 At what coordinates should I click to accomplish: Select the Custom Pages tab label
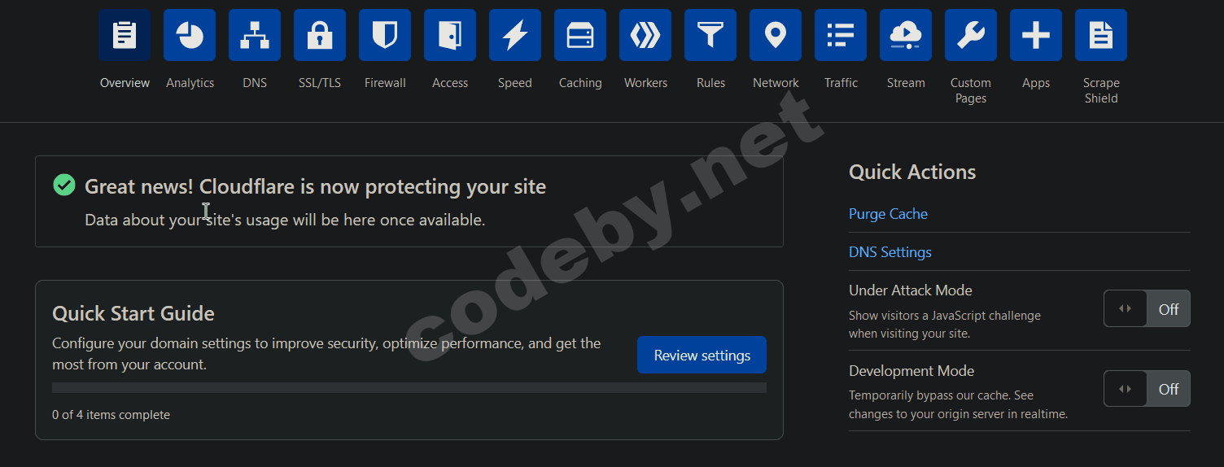pyautogui.click(x=971, y=90)
